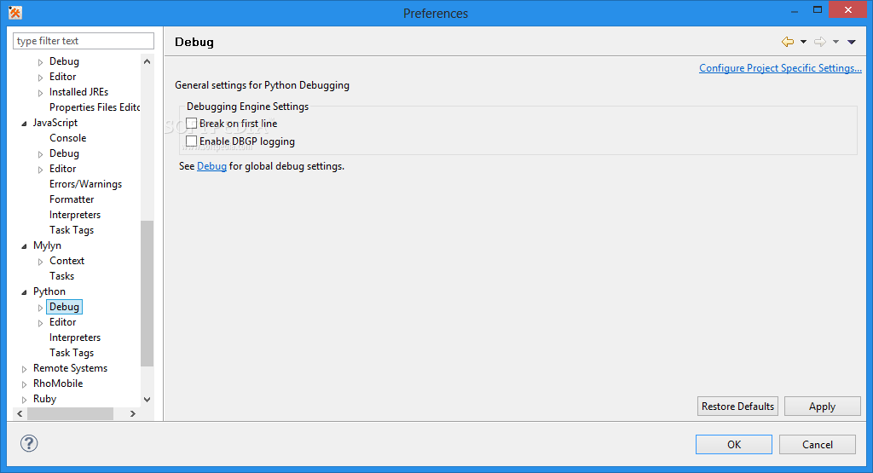Expand the Ruby node arrow
The width and height of the screenshot is (873, 473).
[x=24, y=400]
